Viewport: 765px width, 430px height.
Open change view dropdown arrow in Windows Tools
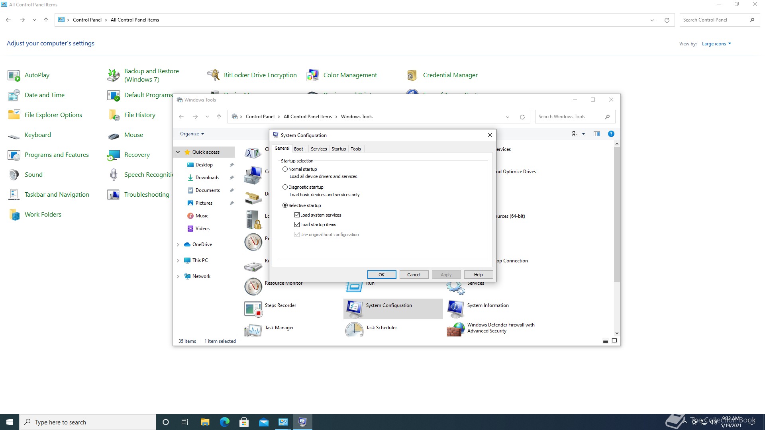coord(584,134)
